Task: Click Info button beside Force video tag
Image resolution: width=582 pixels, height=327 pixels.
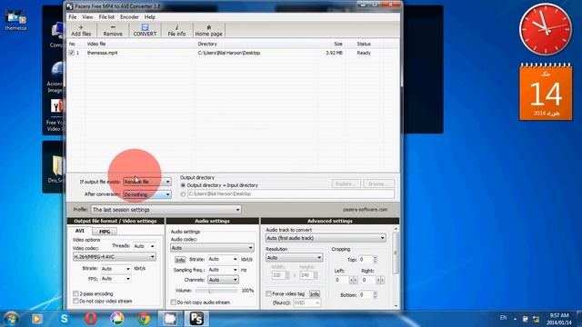Action: [315, 293]
